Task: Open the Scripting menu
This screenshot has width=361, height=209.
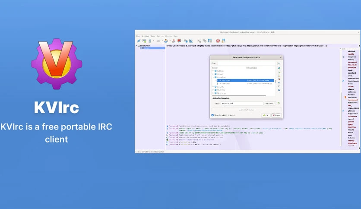Action: coord(145,36)
